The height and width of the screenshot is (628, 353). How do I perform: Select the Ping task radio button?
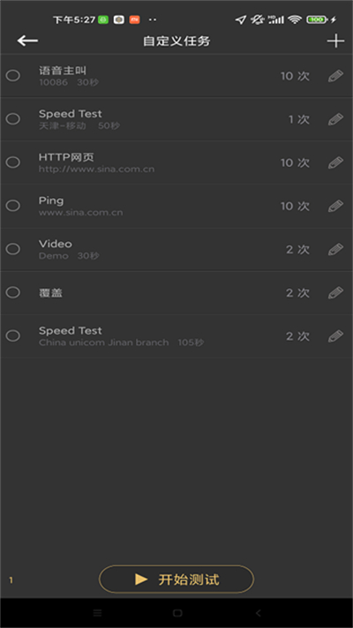pos(13,206)
